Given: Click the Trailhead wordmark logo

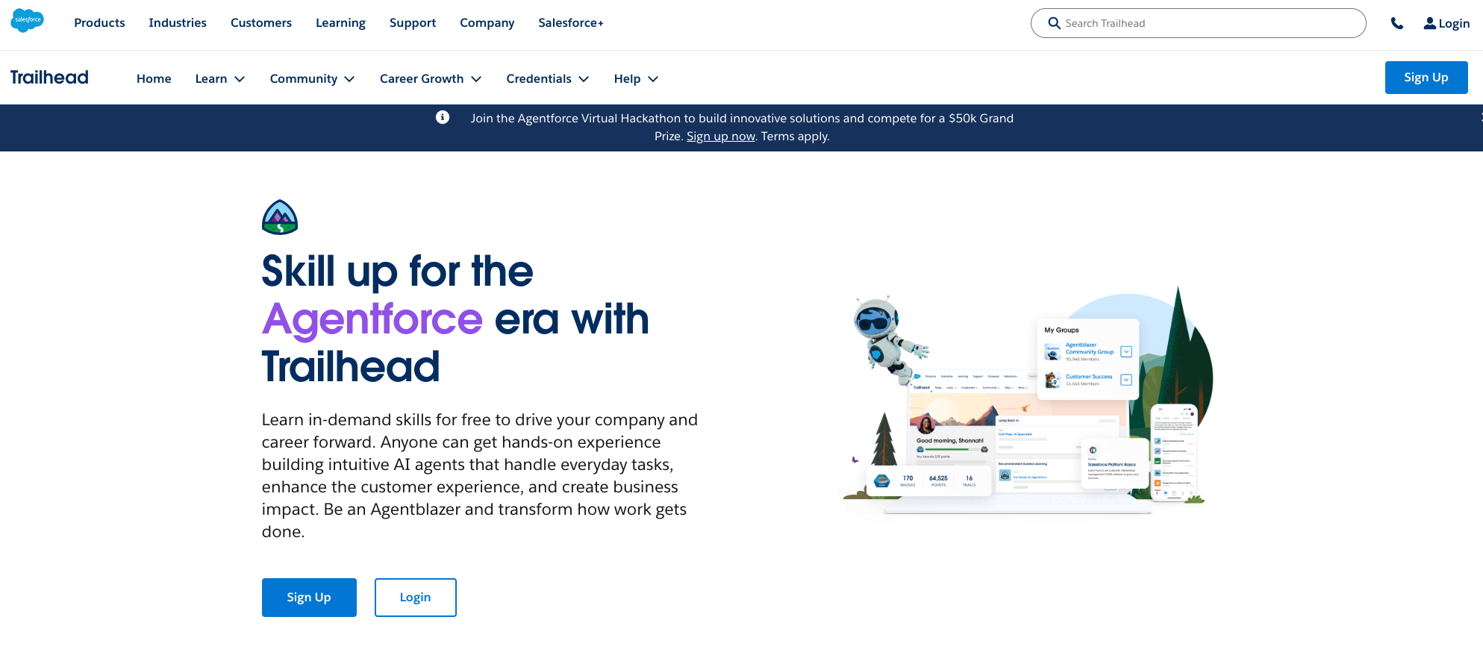Looking at the screenshot, I should (x=49, y=78).
